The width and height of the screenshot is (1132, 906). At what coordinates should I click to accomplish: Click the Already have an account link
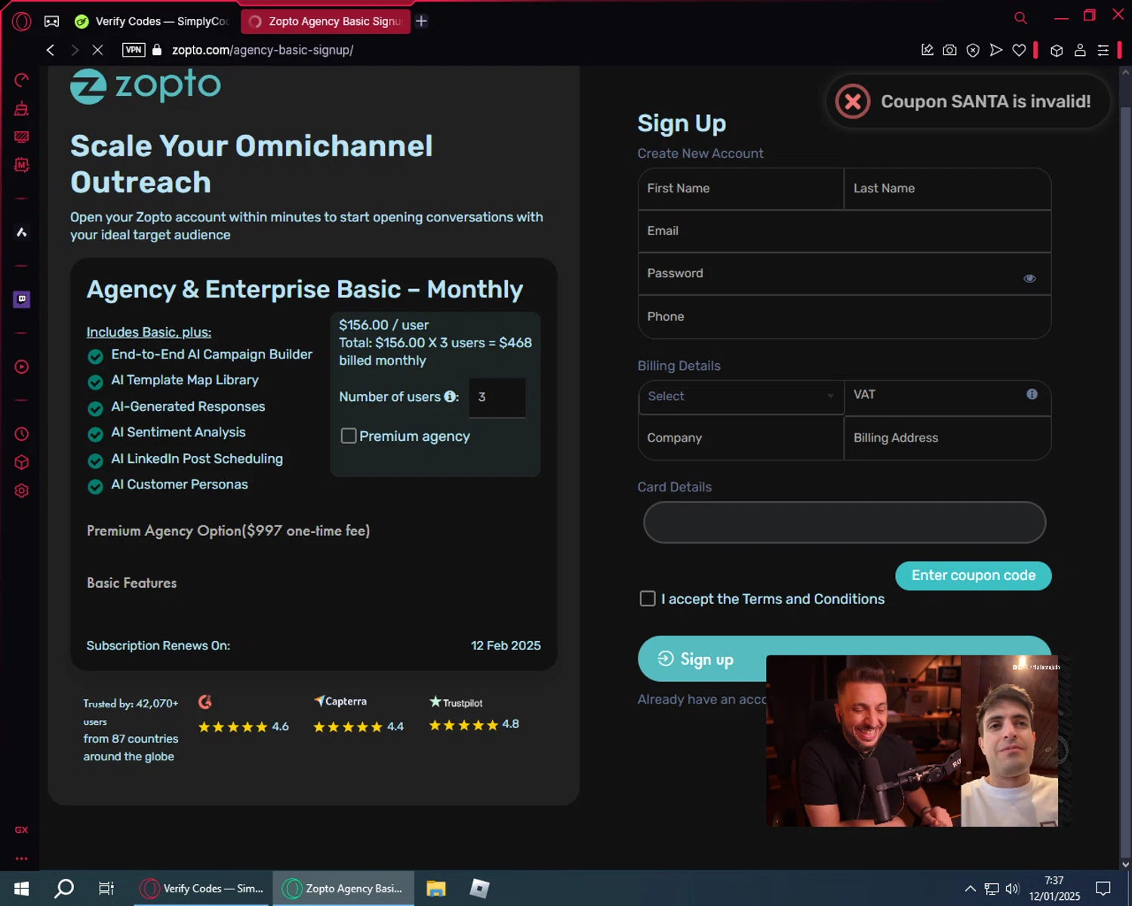pyautogui.click(x=702, y=700)
